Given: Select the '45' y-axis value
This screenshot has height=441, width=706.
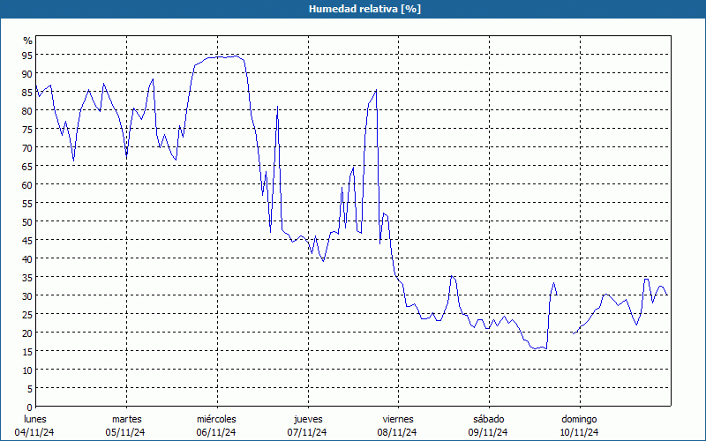Looking at the screenshot, I should [27, 240].
